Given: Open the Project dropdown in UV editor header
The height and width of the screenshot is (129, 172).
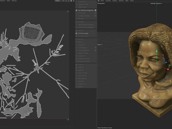Looking at the screenshot, I should point(59,1).
